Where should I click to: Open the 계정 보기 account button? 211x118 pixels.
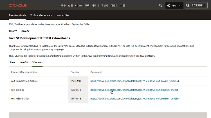(x=174, y=6)
